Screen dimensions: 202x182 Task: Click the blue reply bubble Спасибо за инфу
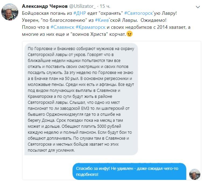[129, 171]
